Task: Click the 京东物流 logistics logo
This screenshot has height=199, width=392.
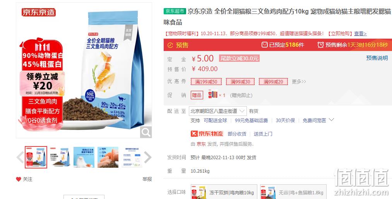Action: tap(207, 134)
